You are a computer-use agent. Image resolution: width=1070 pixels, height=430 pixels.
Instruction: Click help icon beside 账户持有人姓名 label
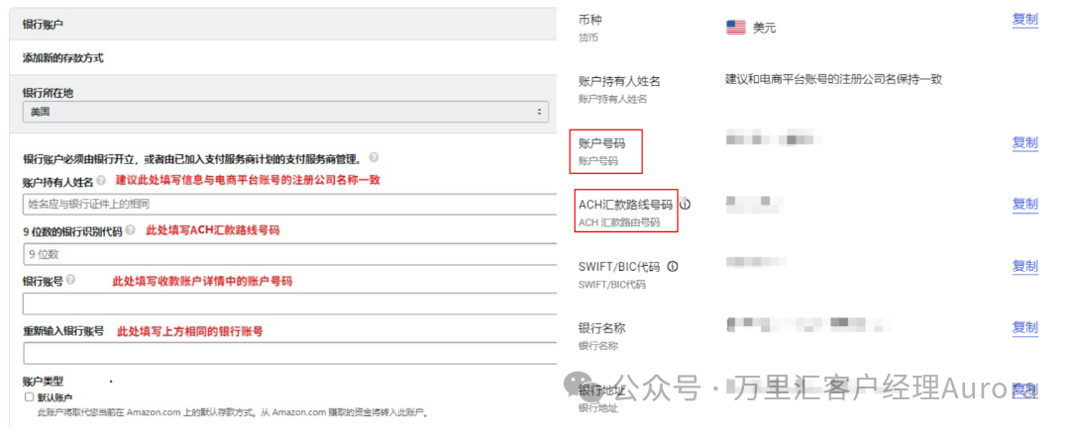click(x=101, y=182)
